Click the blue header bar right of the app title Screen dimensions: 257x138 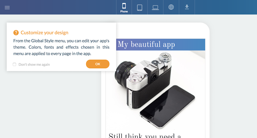pos(191,44)
